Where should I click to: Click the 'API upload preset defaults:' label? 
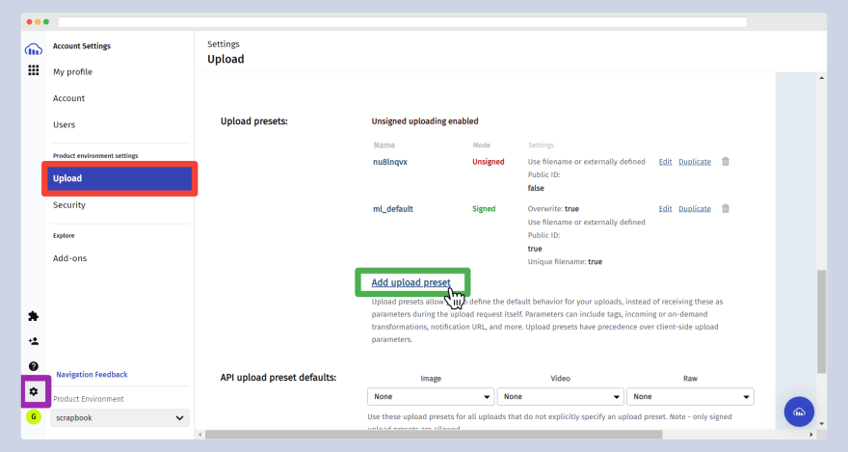pos(278,378)
